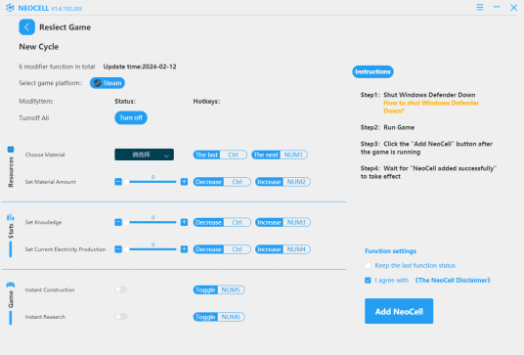524x355 pixels.
Task: Click The next NUM1 hotkey button
Action: (x=280, y=155)
